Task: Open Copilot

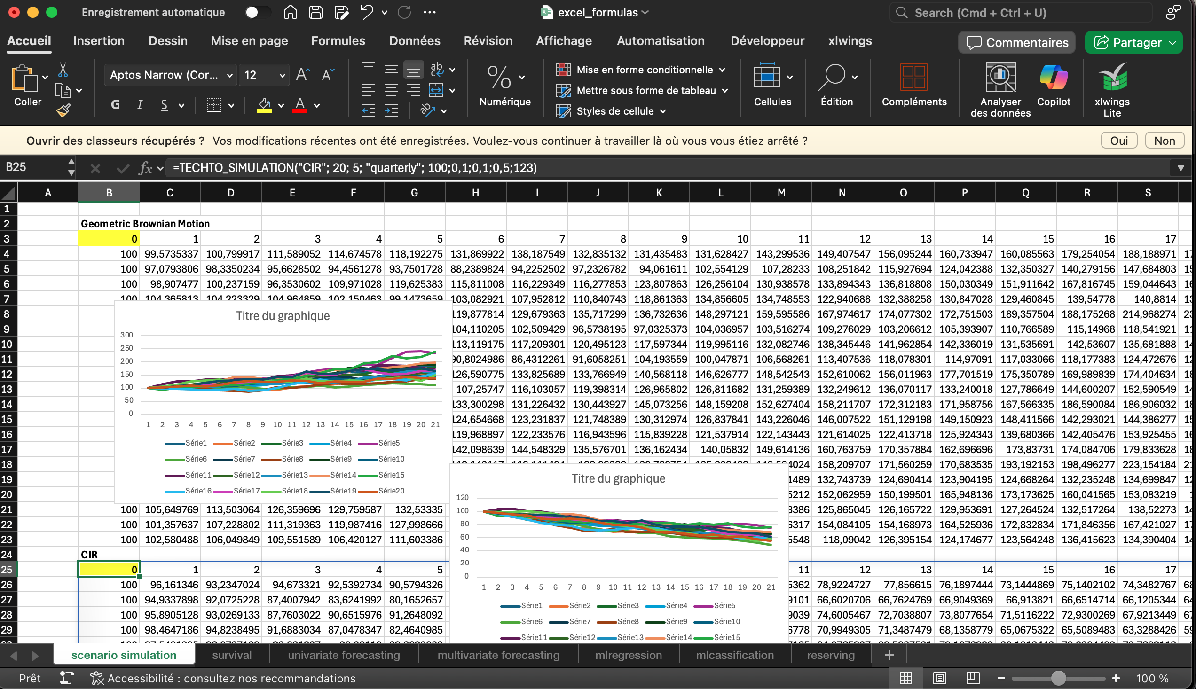Action: coord(1054,85)
